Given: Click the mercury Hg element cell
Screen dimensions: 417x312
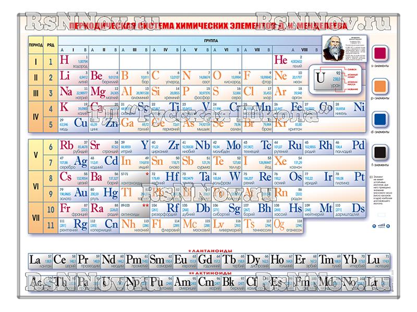Looking at the screenshot, I should click(104, 194).
